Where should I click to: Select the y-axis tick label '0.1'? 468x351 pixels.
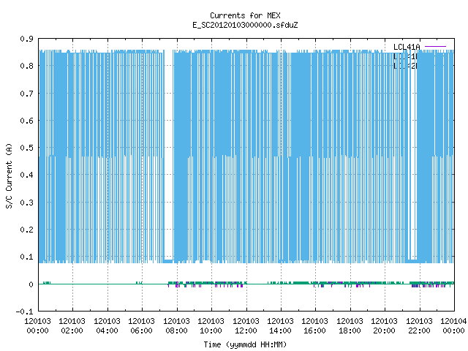[x=26, y=257]
